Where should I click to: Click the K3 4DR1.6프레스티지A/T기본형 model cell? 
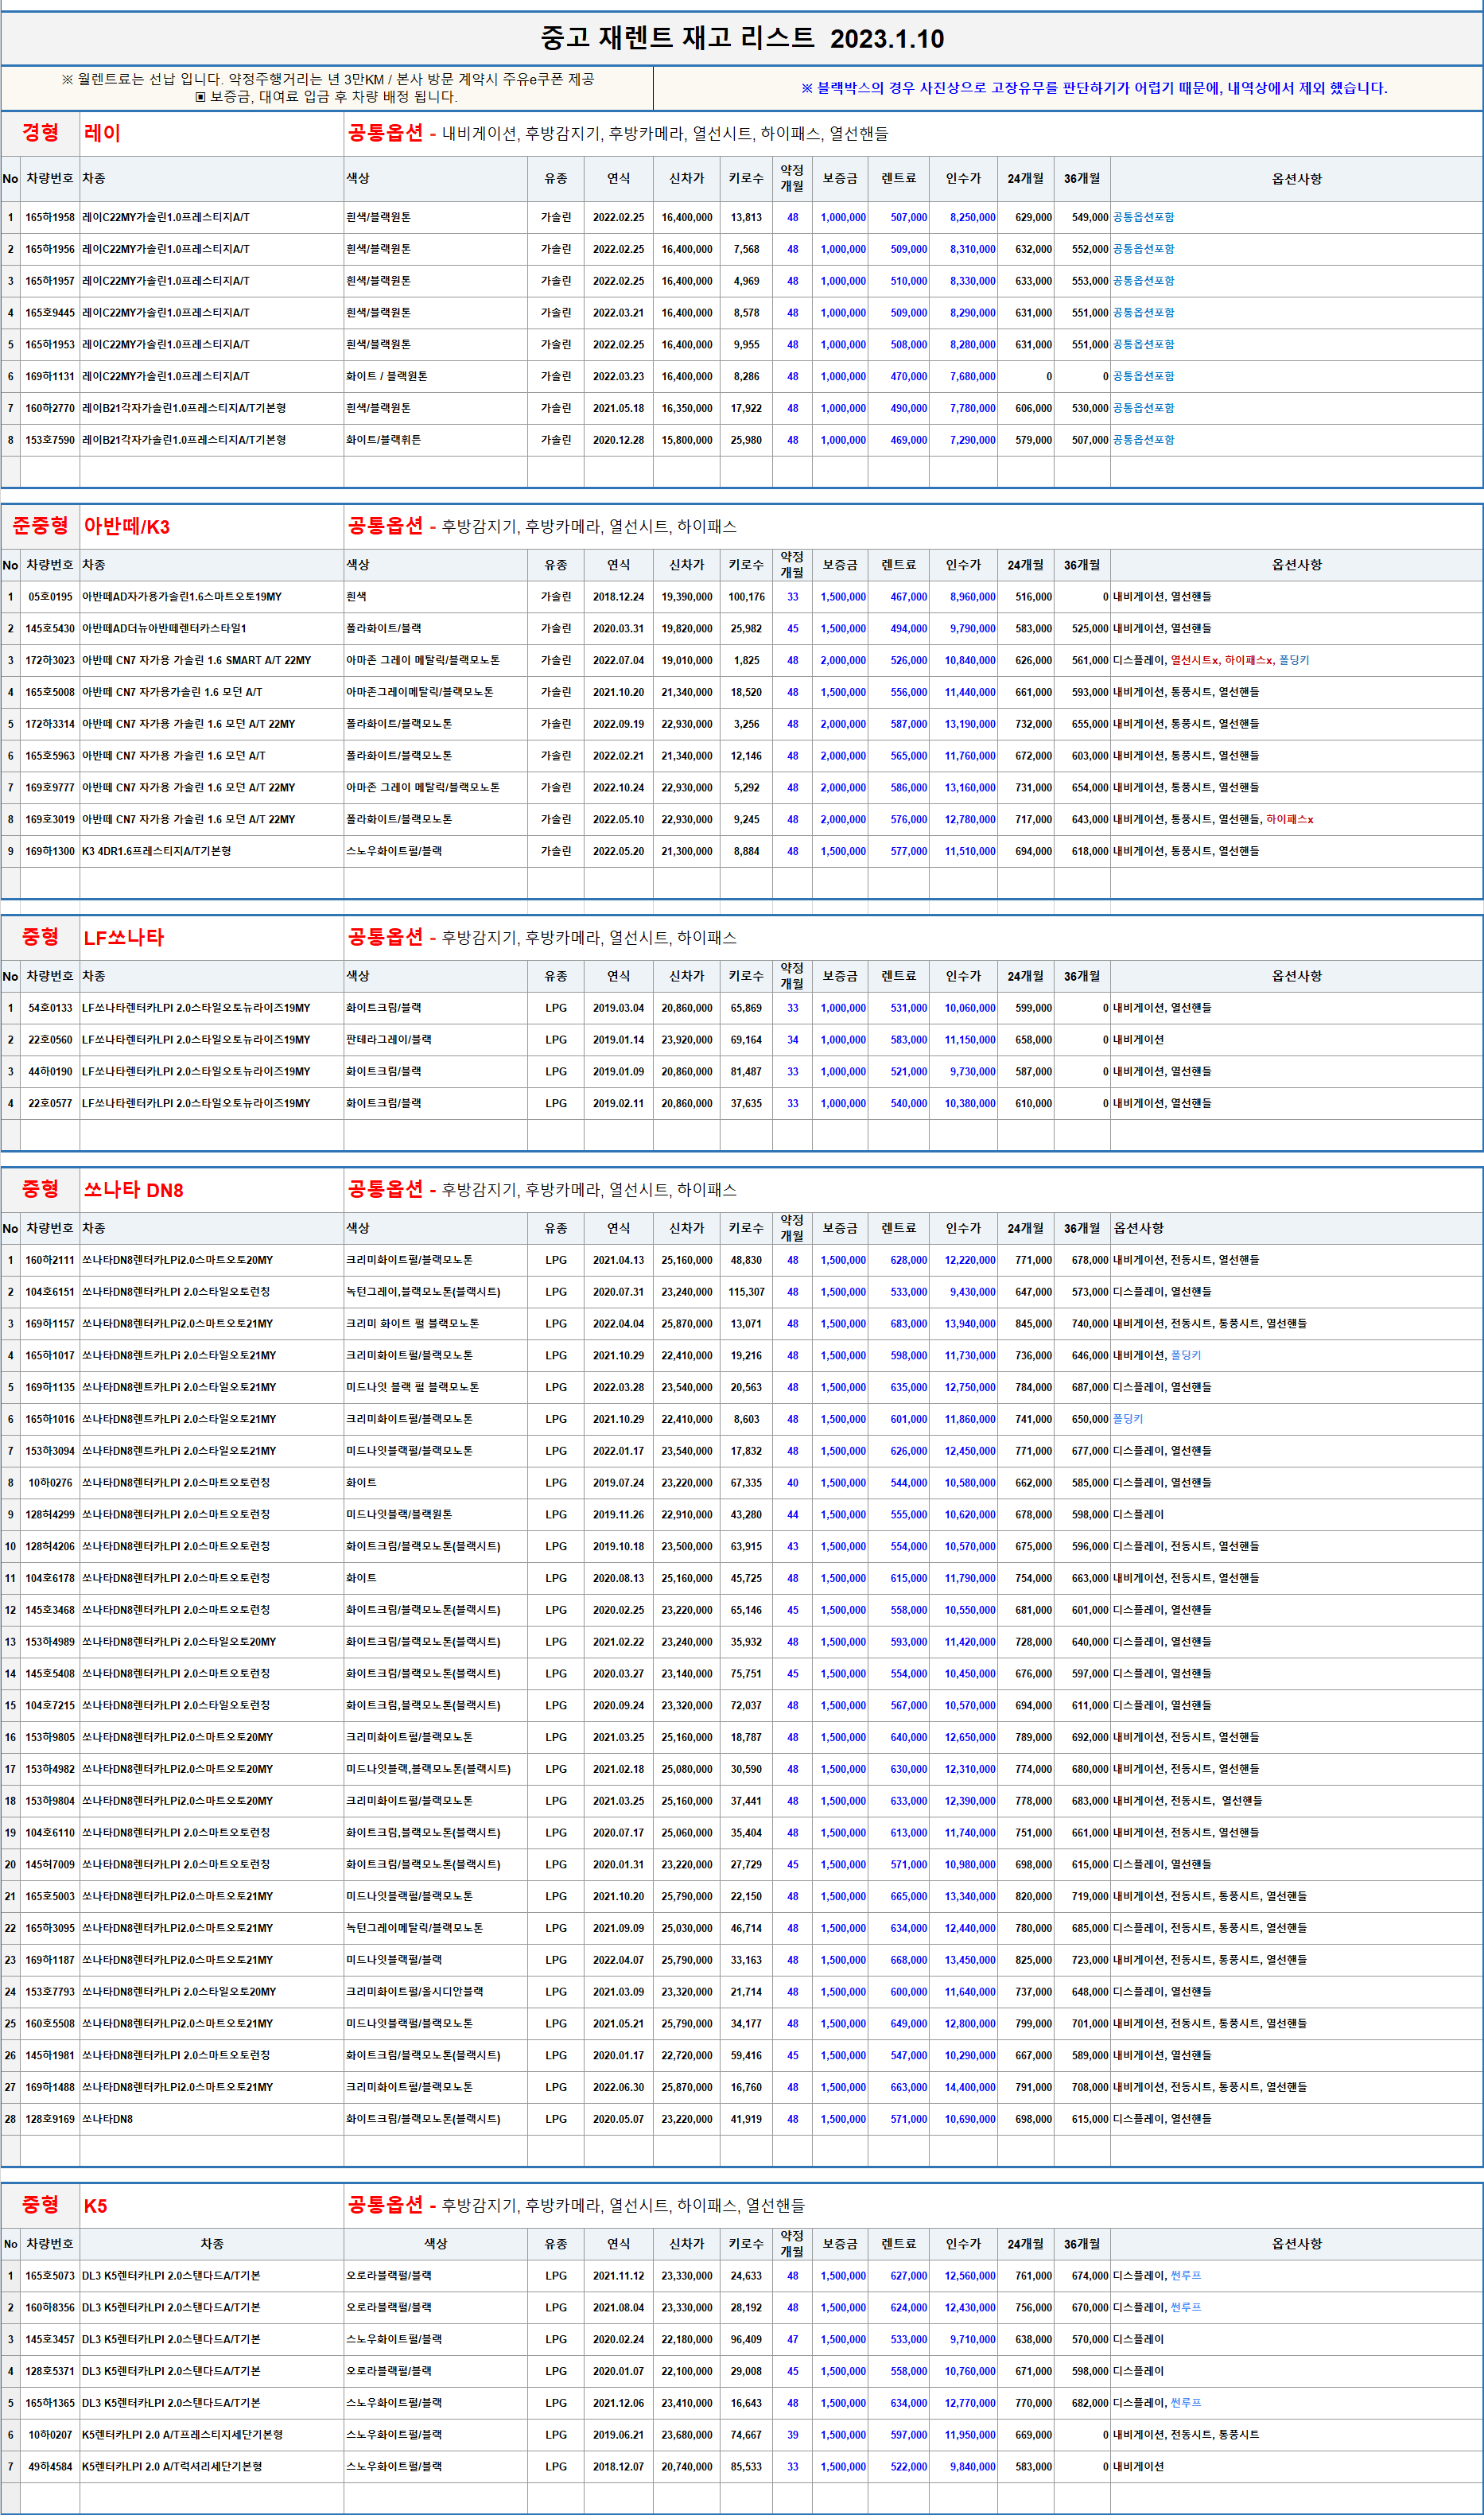157,852
